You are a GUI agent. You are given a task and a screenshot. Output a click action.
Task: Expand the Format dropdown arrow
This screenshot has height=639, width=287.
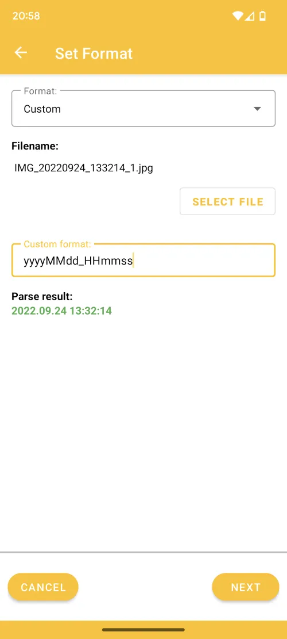click(257, 109)
